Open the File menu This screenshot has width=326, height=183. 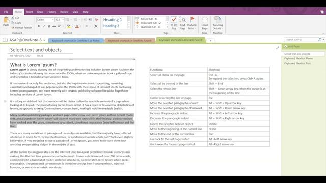click(6, 12)
